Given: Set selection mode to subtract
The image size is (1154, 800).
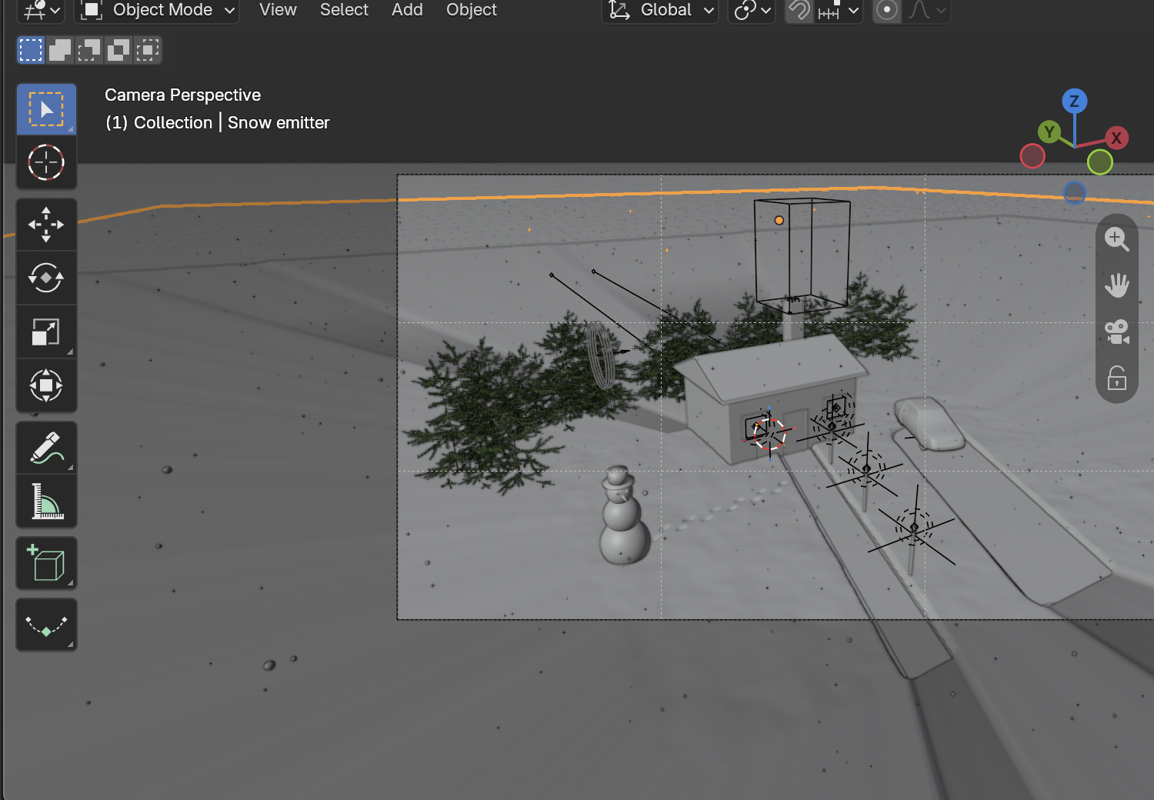Looking at the screenshot, I should [x=89, y=50].
